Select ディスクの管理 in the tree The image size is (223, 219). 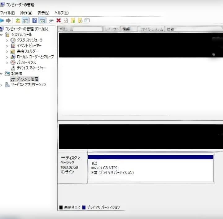27,79
